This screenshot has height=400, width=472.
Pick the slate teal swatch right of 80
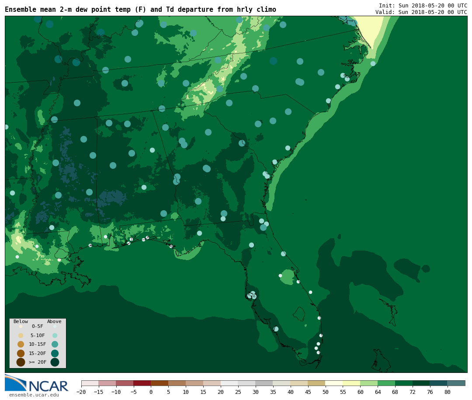[x=456, y=383]
